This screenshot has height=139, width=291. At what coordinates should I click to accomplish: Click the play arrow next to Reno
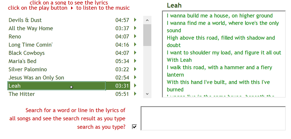135,36
